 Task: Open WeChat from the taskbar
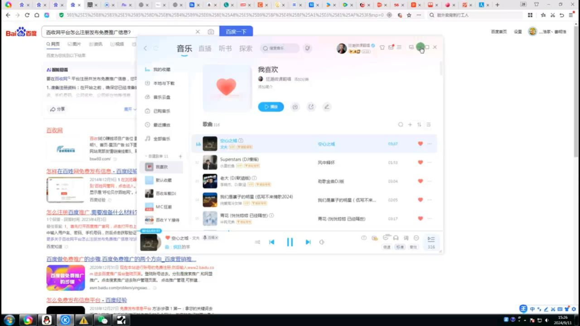103,320
